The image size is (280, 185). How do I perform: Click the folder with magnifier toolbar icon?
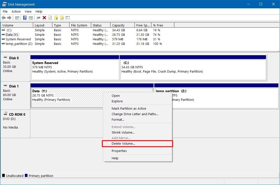tap(62, 18)
